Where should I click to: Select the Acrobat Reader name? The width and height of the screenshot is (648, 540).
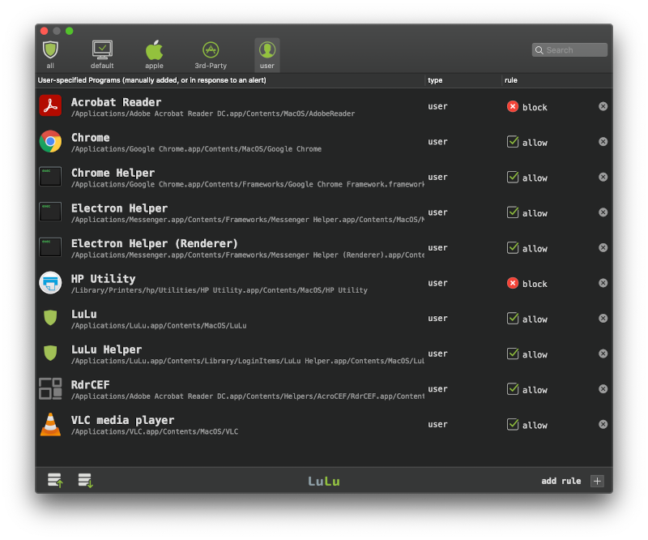116,102
